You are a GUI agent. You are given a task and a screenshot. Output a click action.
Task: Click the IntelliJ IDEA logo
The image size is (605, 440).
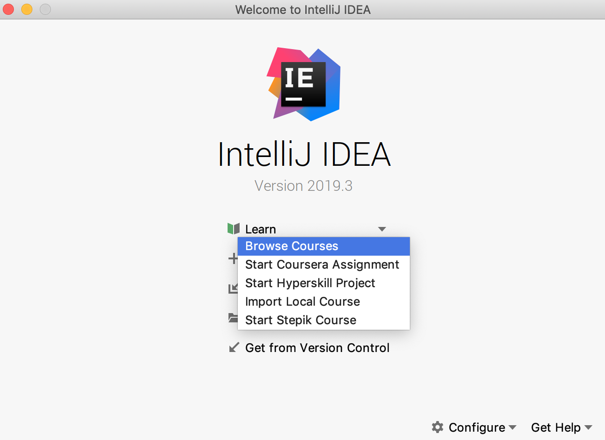(304, 84)
